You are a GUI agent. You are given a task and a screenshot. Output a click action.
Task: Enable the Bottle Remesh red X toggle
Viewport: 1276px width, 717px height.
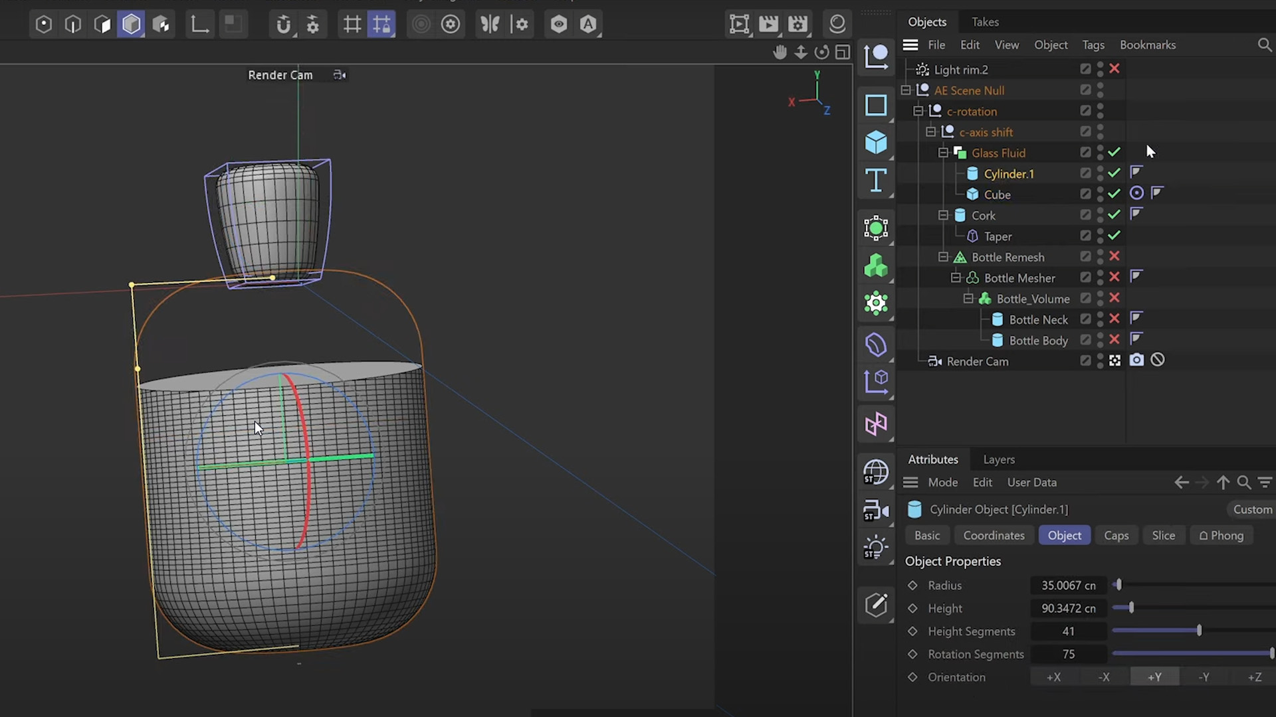tap(1115, 257)
